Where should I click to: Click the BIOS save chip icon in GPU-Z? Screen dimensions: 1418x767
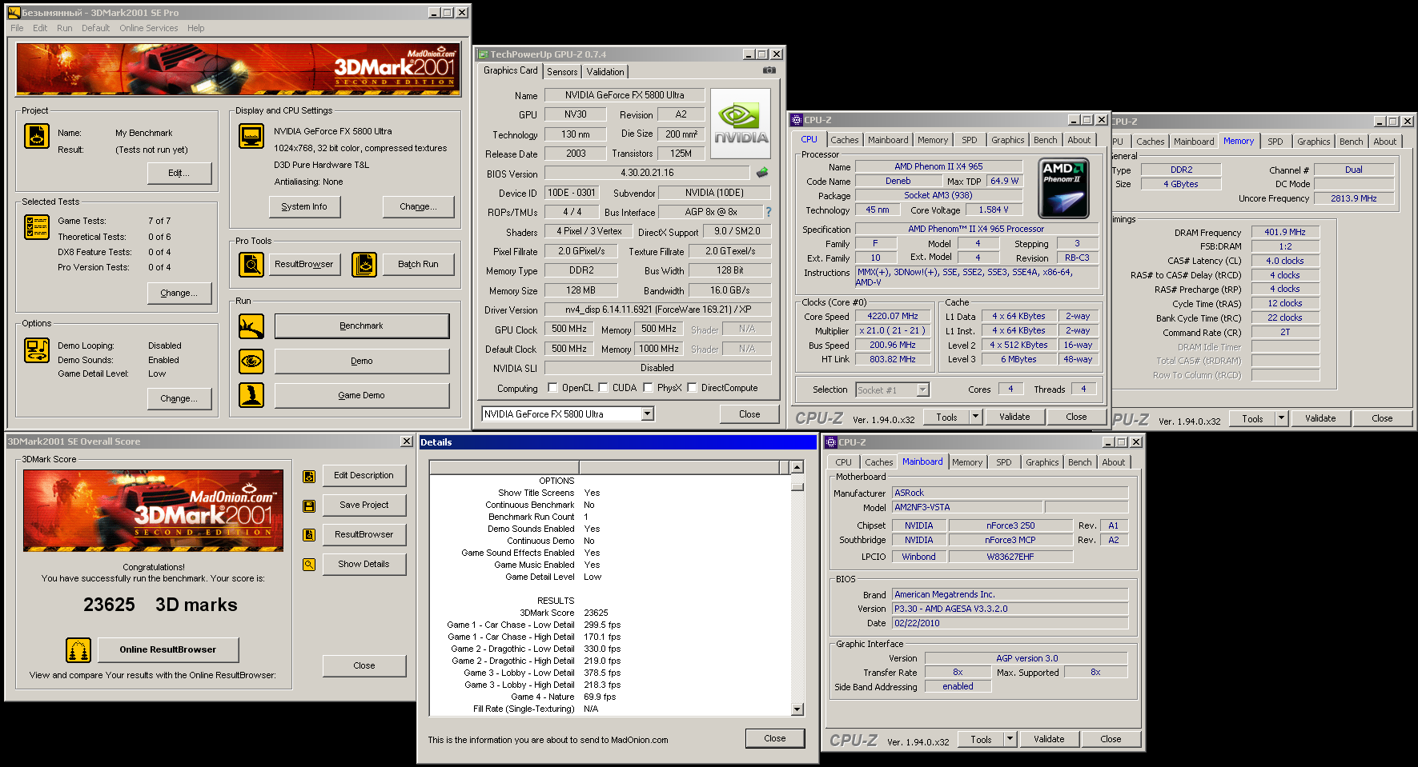(x=762, y=173)
